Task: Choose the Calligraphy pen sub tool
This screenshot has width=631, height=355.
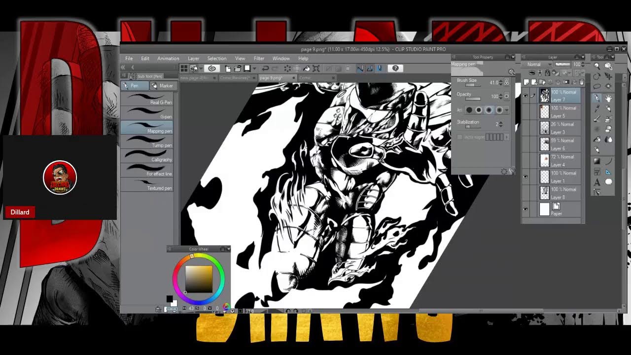Action: (147, 156)
